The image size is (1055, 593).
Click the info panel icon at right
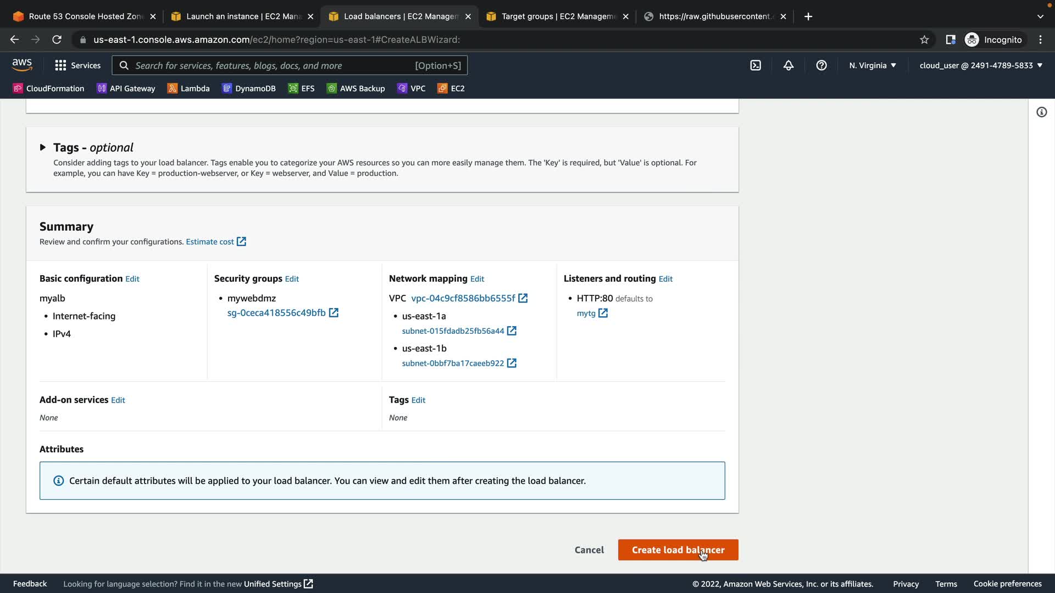[x=1041, y=112]
